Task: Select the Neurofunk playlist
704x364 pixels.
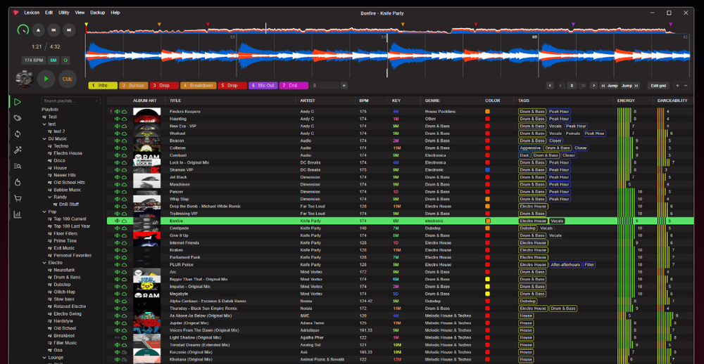Action: pos(64,270)
